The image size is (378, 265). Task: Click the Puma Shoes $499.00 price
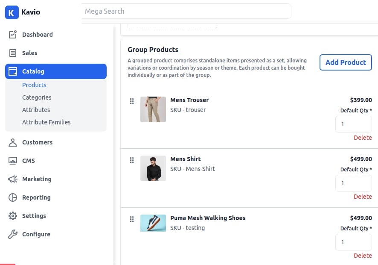coord(361,218)
